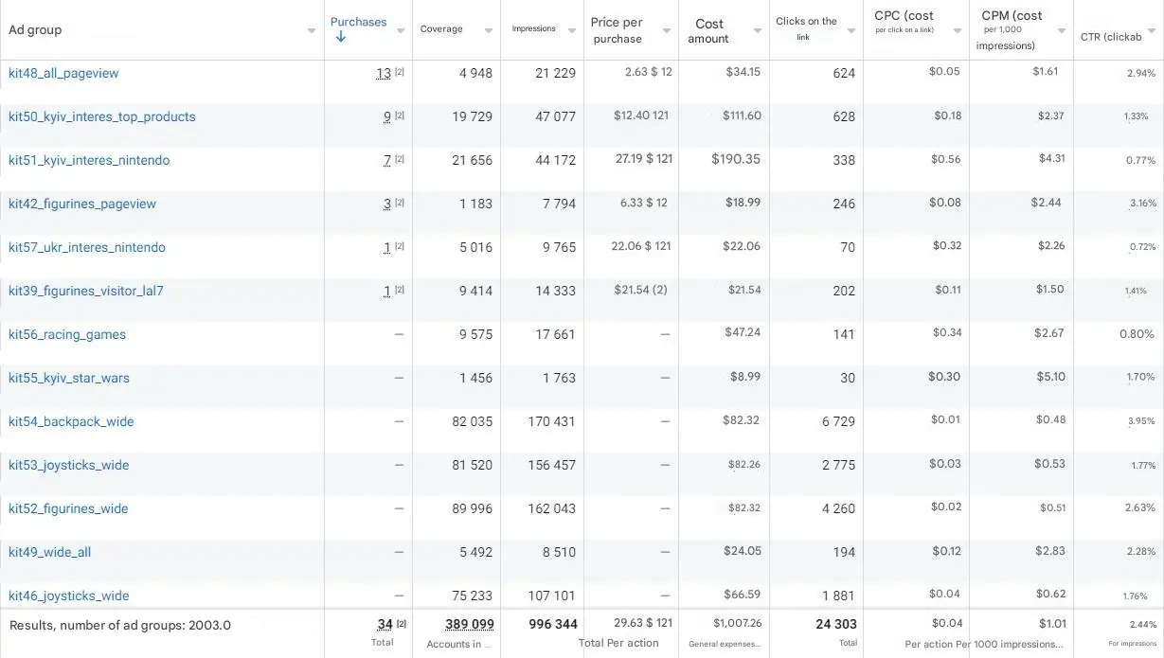The height and width of the screenshot is (658, 1164).
Task: Click the total coverage 389 099 value
Action: [470, 624]
